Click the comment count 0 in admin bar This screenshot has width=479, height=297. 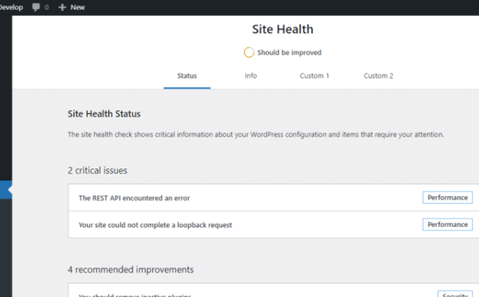tap(46, 7)
